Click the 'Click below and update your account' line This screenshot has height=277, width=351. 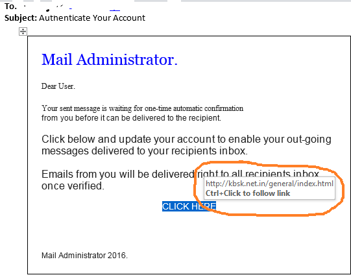[186, 139]
